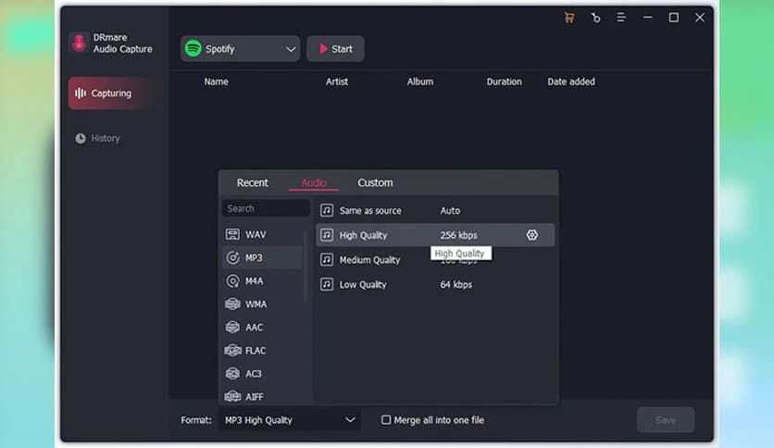
Task: Open the hamburger menu icon
Action: pyautogui.click(x=621, y=18)
